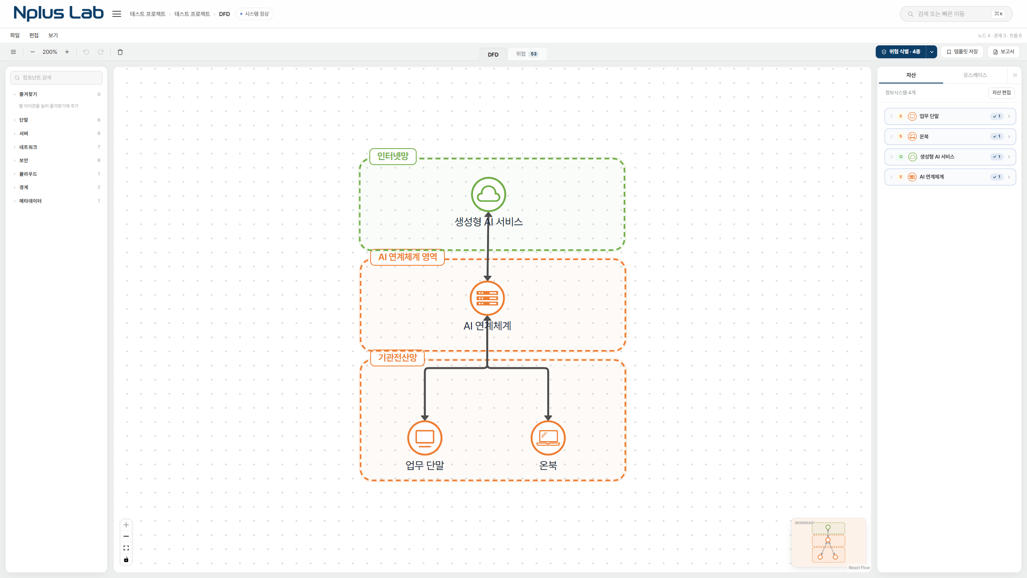Click the 200% zoom level text
The height and width of the screenshot is (578, 1027).
point(50,52)
